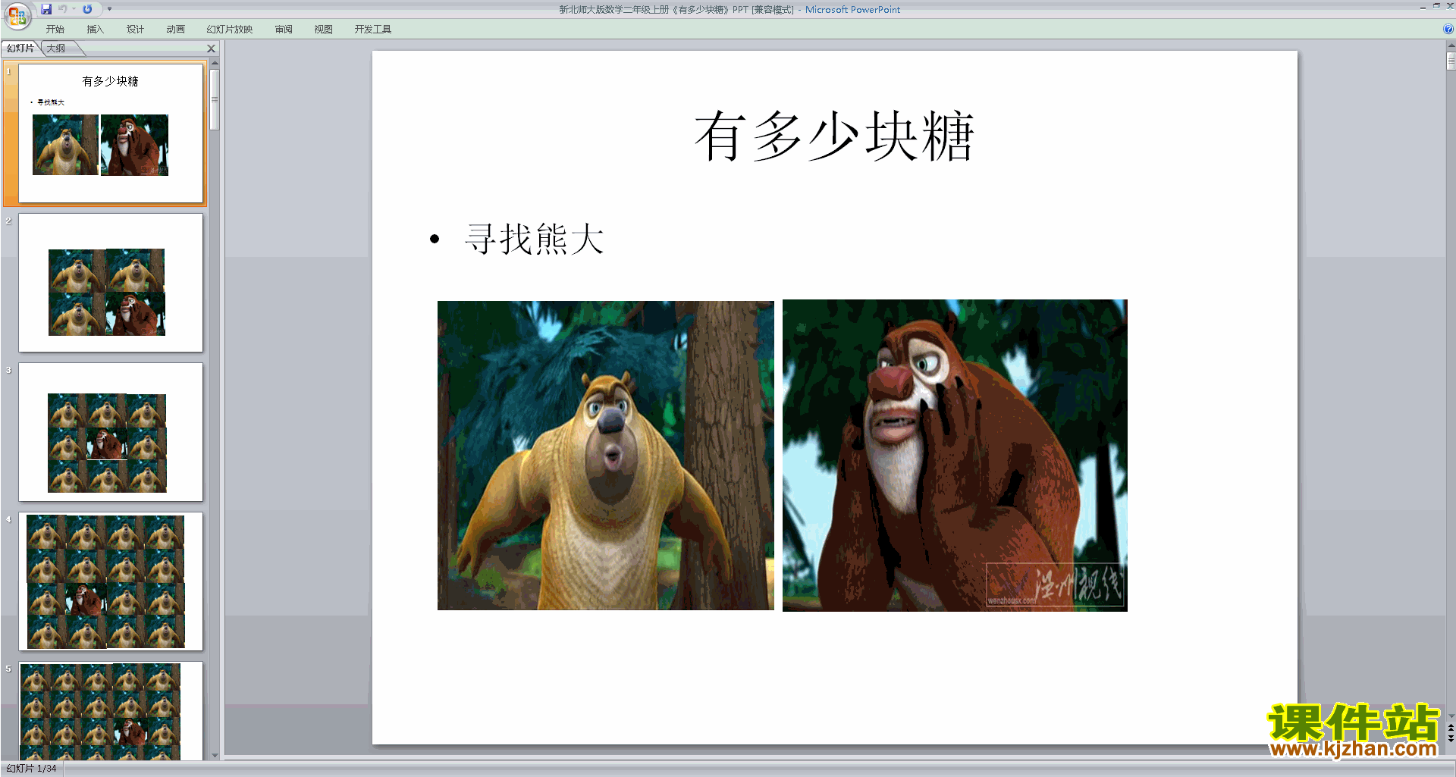
Task: Click main editor scrollbar up arrow
Action: [x=1451, y=45]
